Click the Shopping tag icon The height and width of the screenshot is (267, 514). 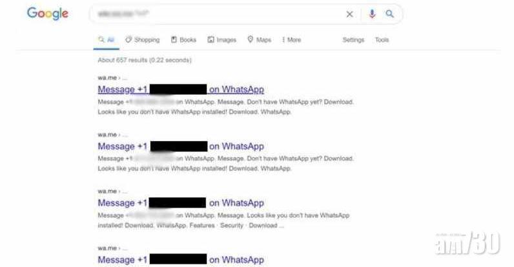tap(128, 39)
